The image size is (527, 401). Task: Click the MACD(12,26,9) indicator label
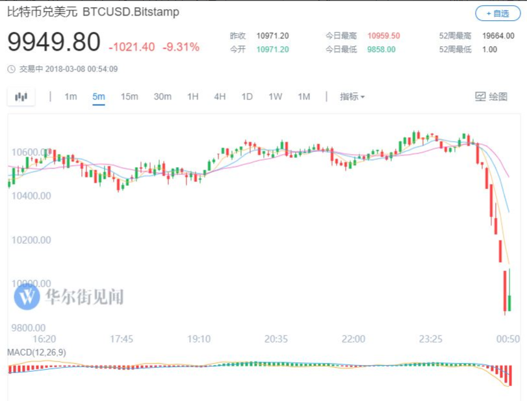tap(36, 352)
